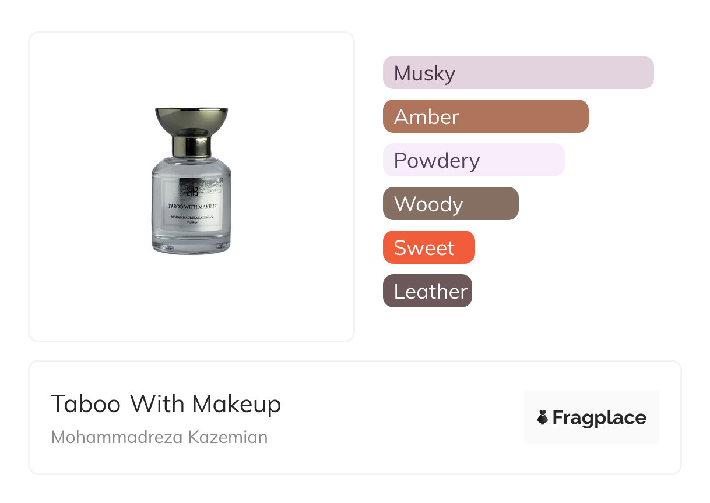This screenshot has width=710, height=503.
Task: Click the Fragplace wordmark text
Action: point(599,417)
